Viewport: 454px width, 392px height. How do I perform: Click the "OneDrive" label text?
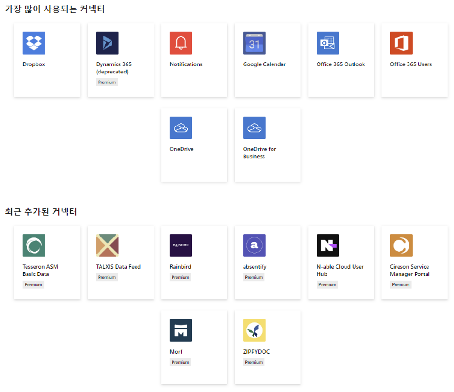(182, 149)
